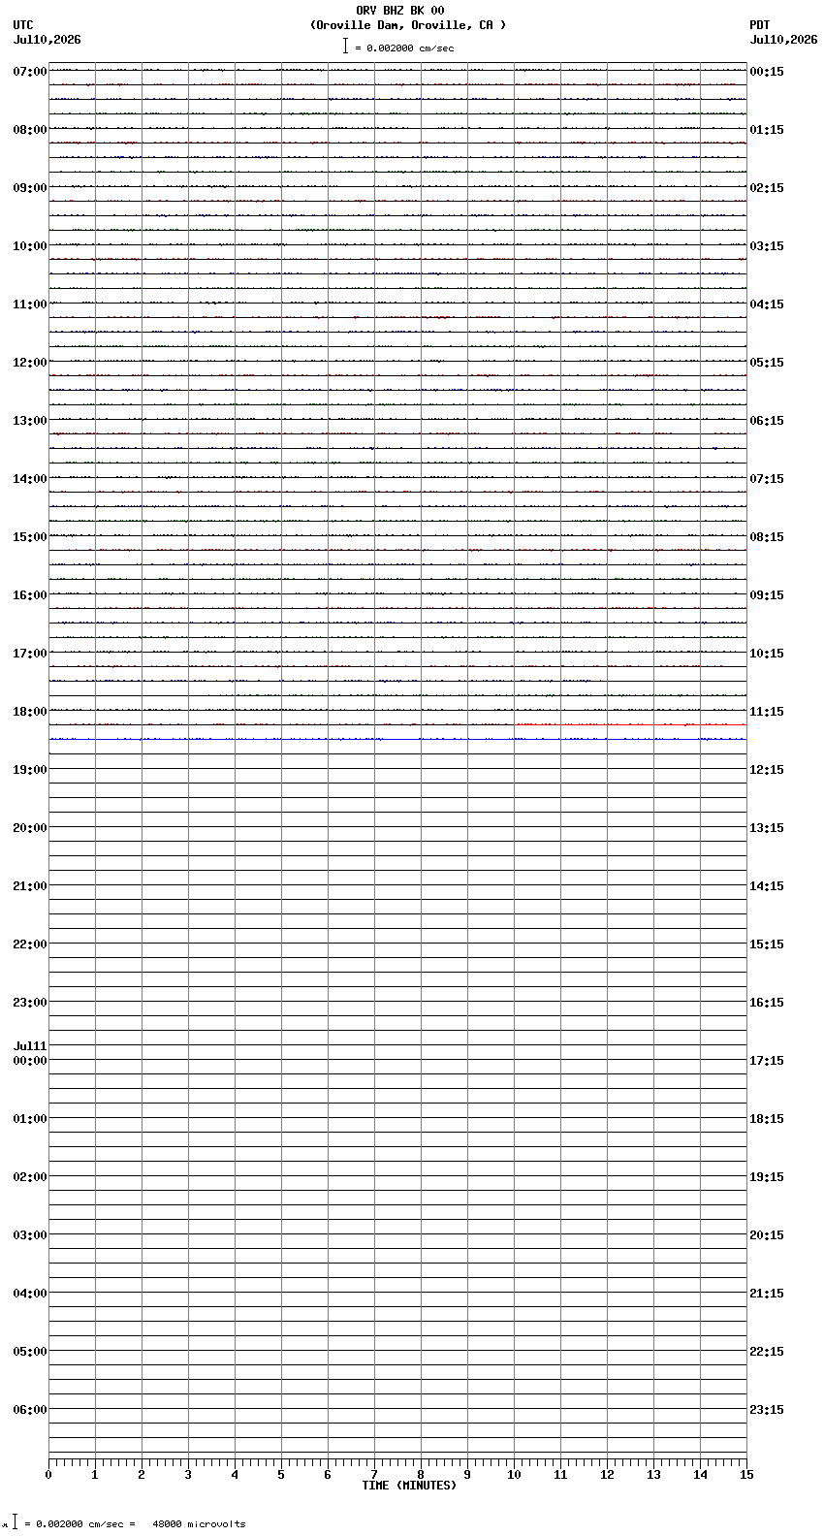This screenshot has height=1536, width=824.
Task: Click the '0' tick on the minutes axis
Action: point(48,1475)
